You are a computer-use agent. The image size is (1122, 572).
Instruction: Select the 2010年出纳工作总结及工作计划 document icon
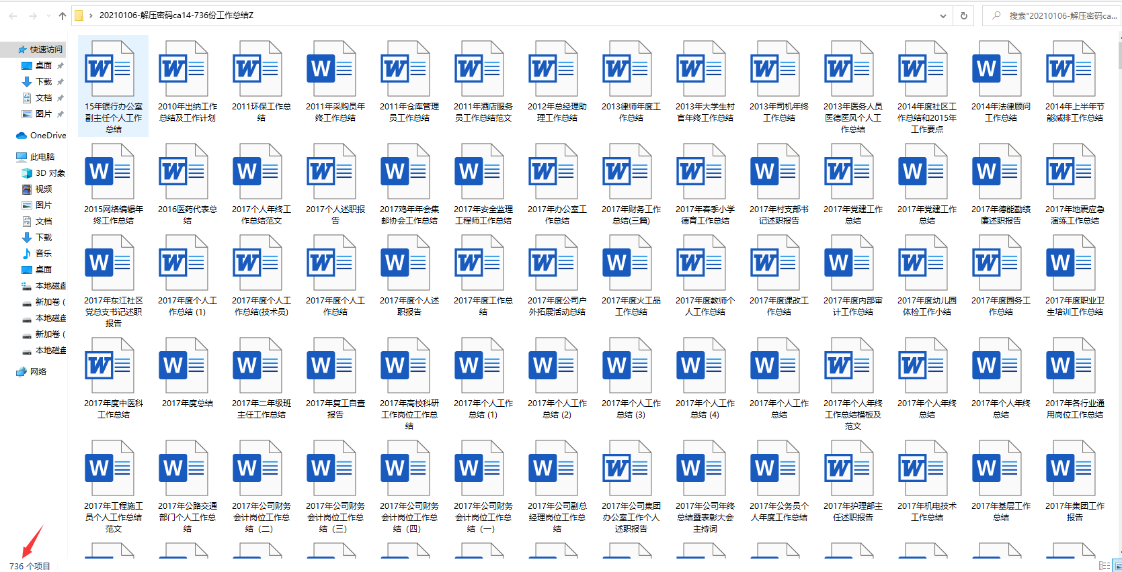(182, 69)
